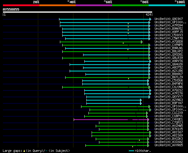Select the UniRef100_Q9SD81 hit label

pyautogui.click(x=169, y=54)
